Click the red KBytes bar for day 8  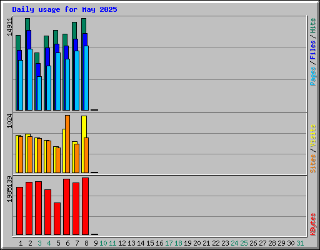pos(85,206)
